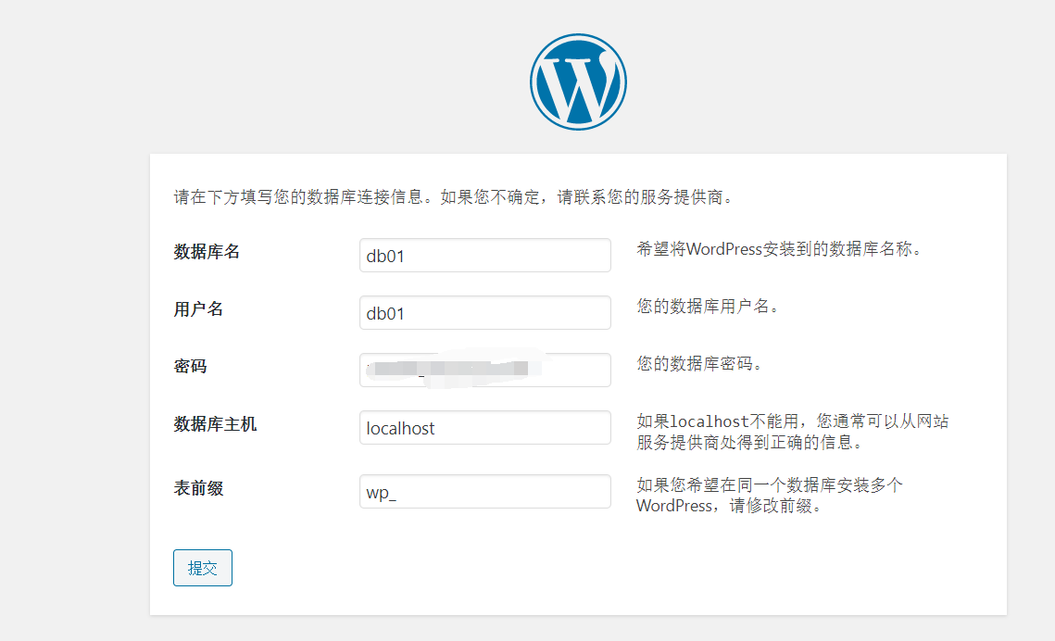The height and width of the screenshot is (641, 1055).
Task: Click the WordPress logo
Action: pos(578,82)
